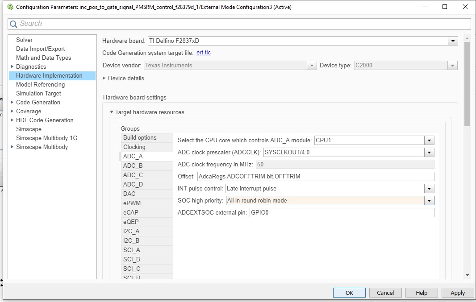Click the ADCEXTSOC external pin field
The image size is (476, 302).
[x=342, y=213]
